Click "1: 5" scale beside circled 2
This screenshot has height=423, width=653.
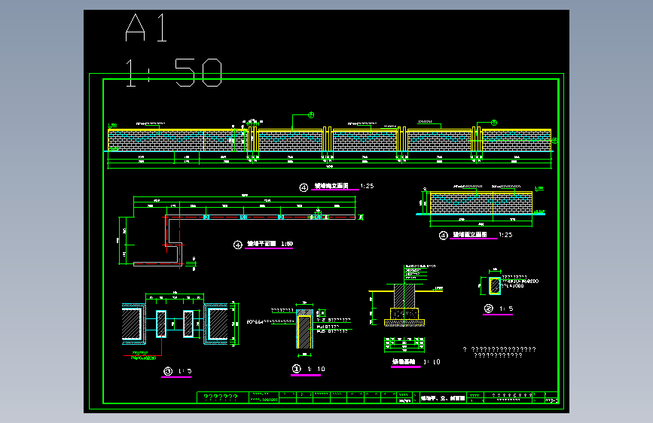click(x=506, y=309)
